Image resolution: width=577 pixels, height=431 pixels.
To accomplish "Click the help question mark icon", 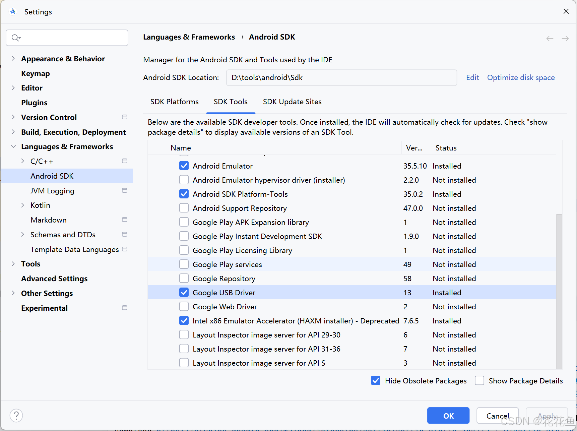I will click(x=16, y=416).
